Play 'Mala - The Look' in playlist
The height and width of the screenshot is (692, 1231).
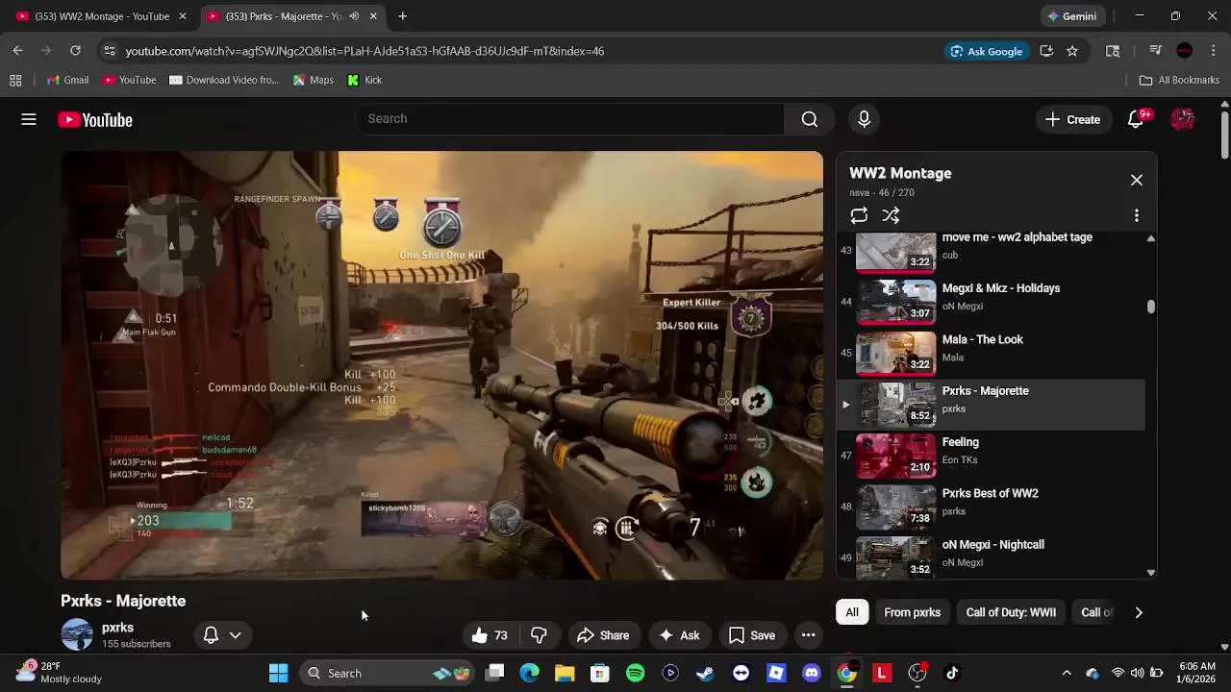[x=992, y=353]
